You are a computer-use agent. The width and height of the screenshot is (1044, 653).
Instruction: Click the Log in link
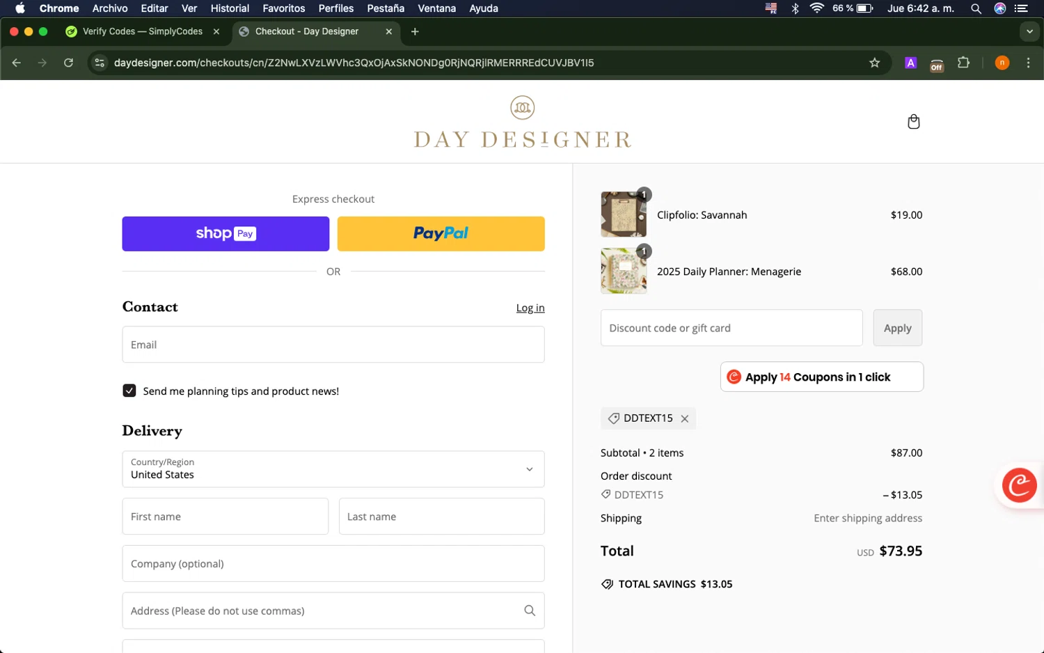[x=530, y=308]
